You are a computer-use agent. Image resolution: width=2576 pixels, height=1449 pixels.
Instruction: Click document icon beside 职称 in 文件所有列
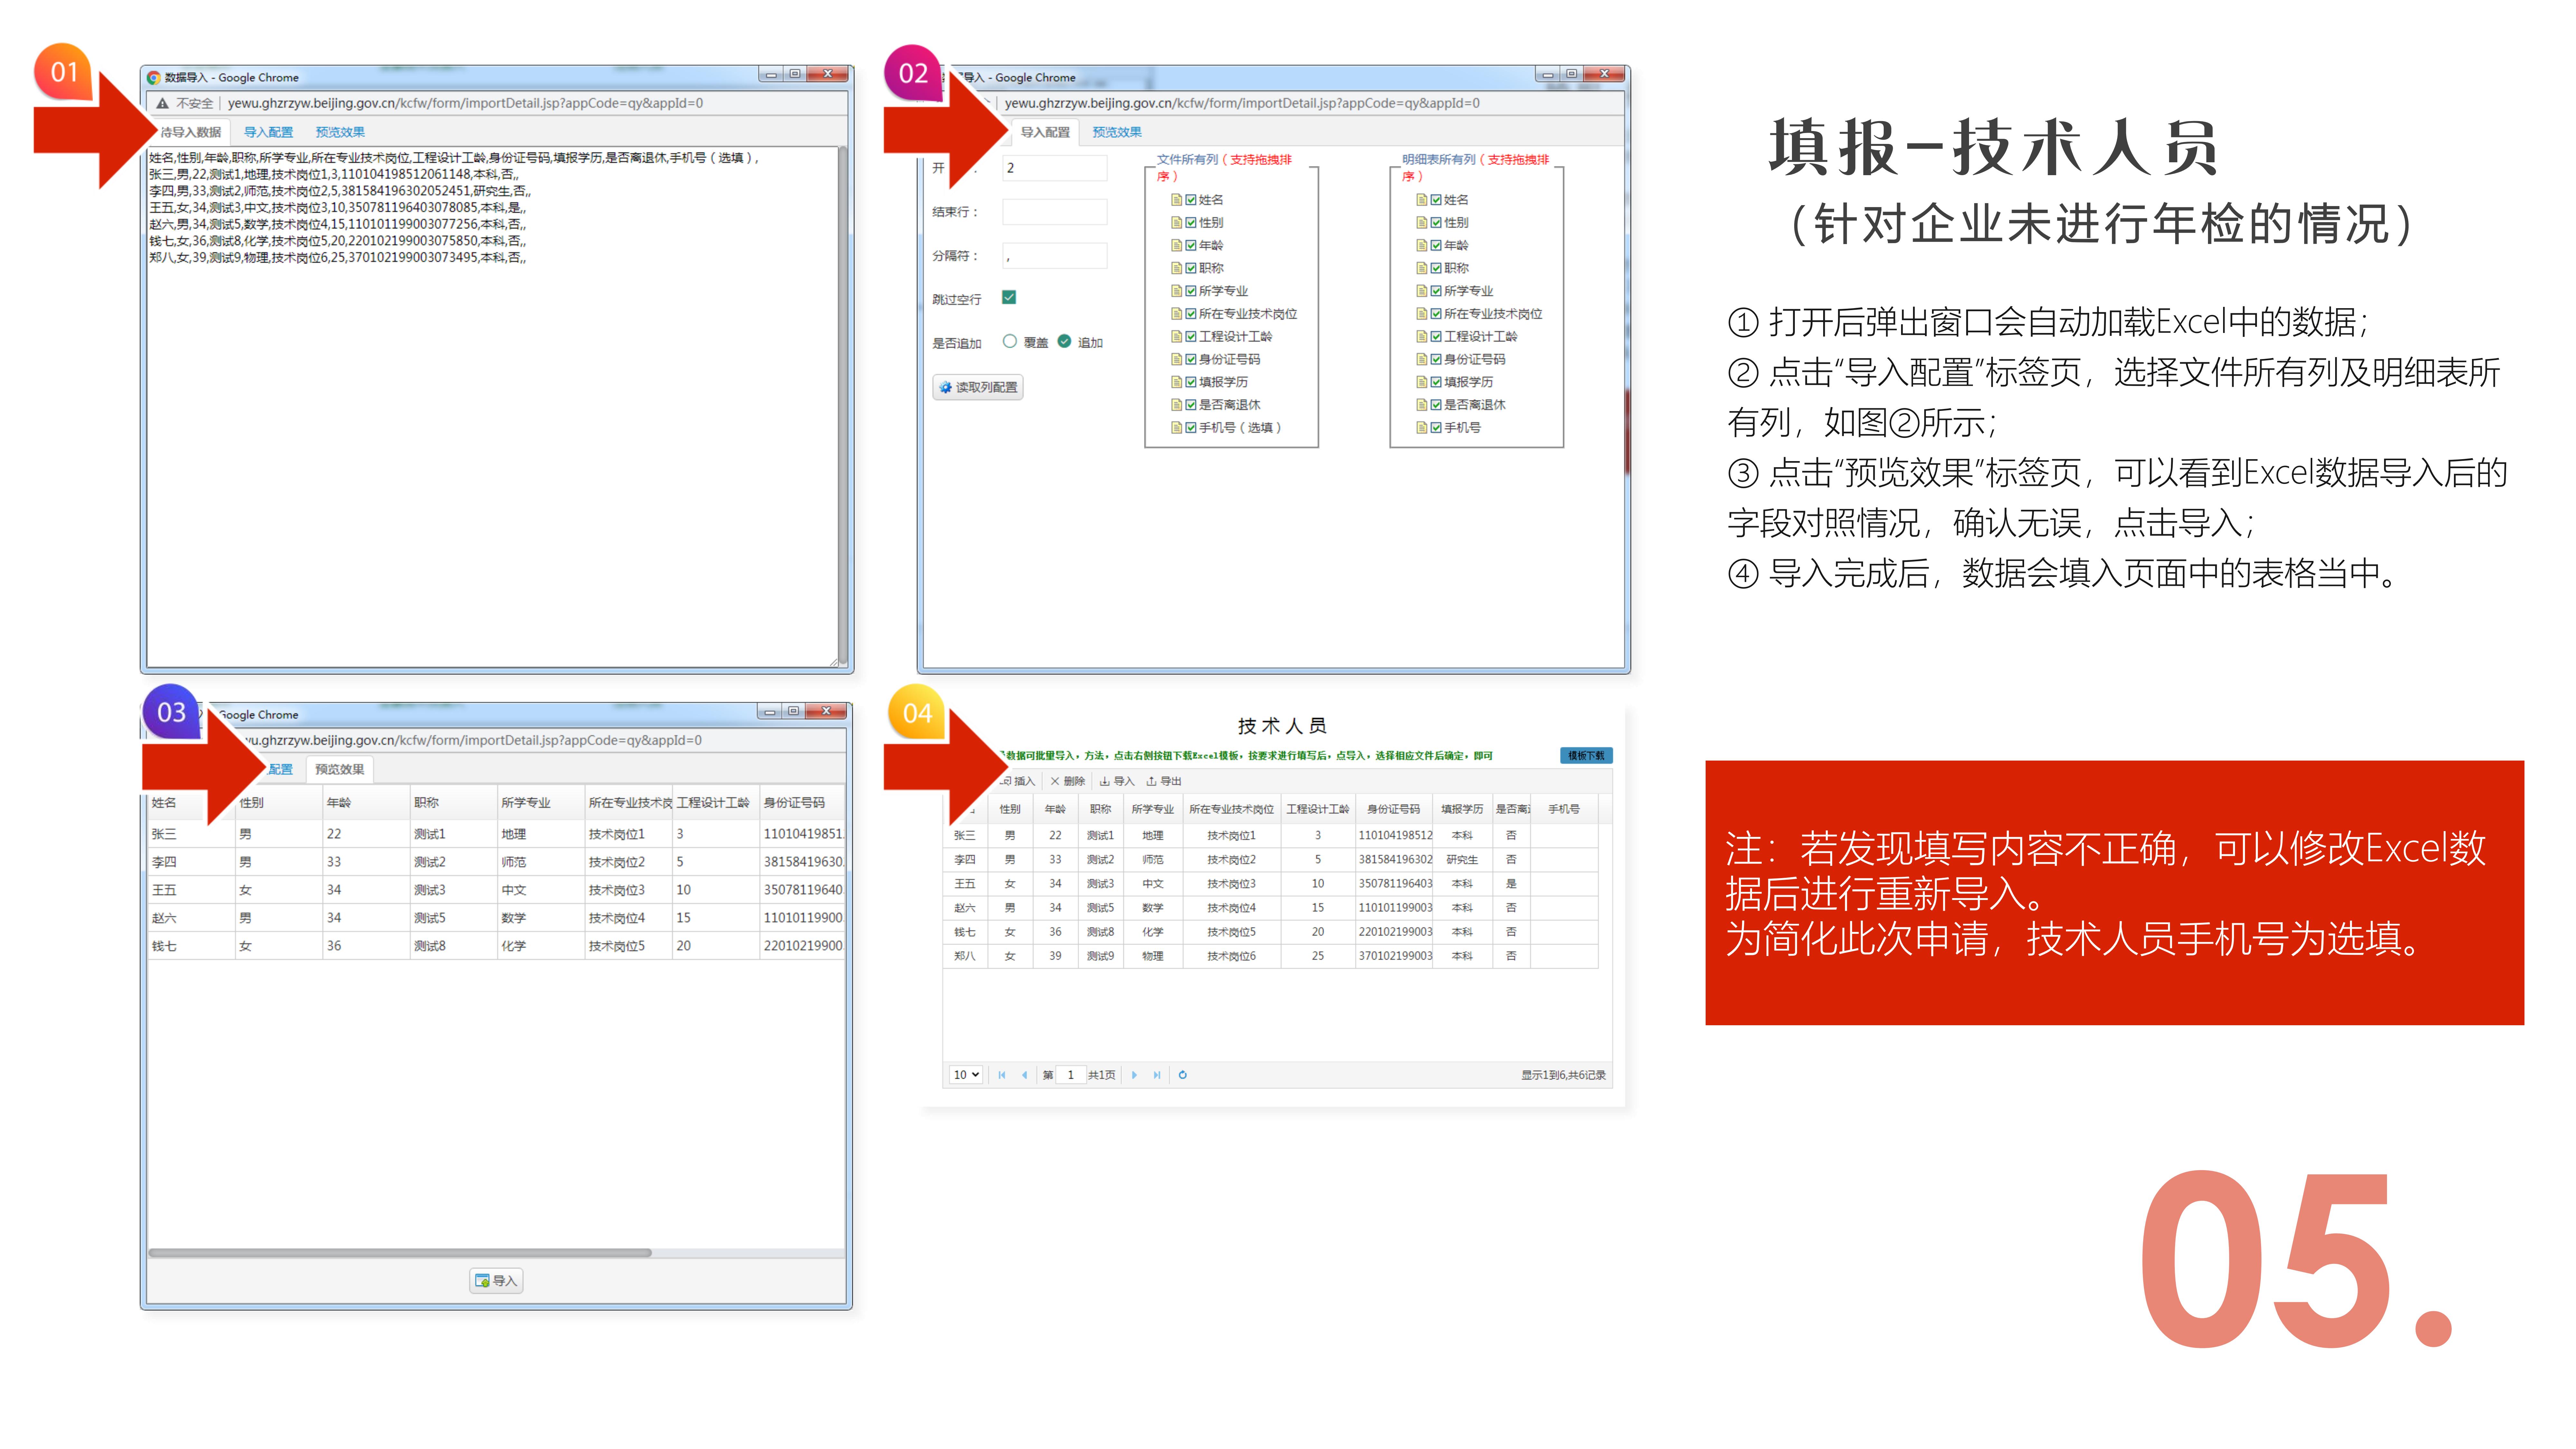pyautogui.click(x=1177, y=268)
